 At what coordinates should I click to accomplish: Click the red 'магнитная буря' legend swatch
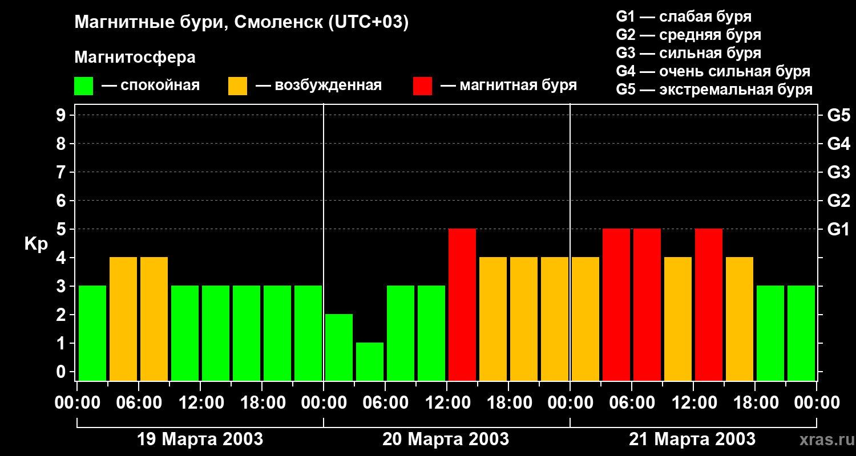[422, 86]
